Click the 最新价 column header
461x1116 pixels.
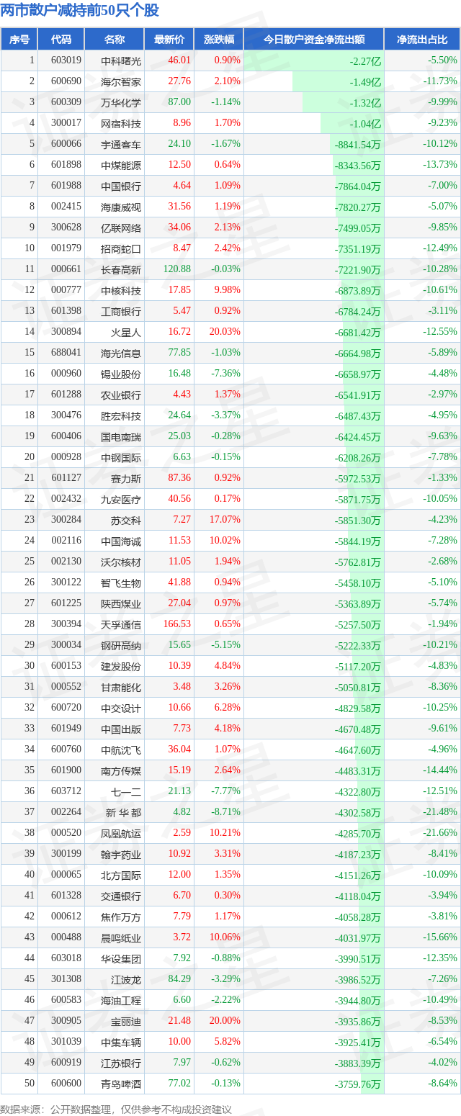tap(169, 39)
